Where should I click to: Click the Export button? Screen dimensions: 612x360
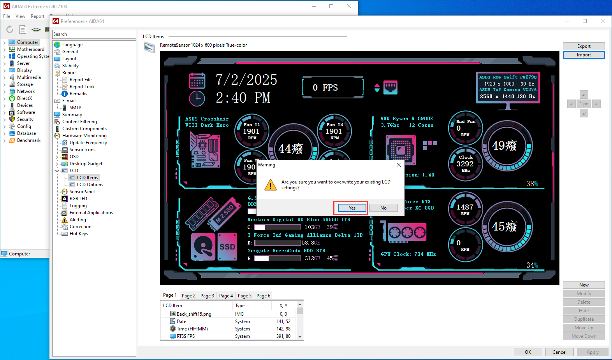tap(584, 46)
